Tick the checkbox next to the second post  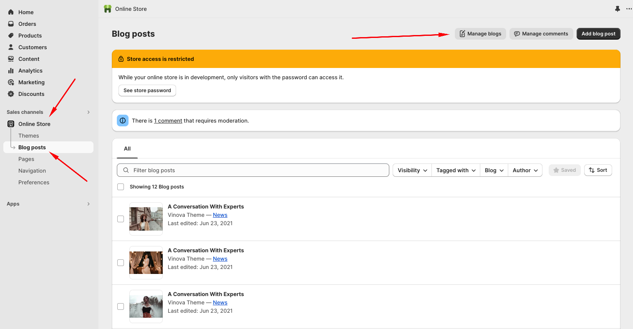(x=121, y=263)
